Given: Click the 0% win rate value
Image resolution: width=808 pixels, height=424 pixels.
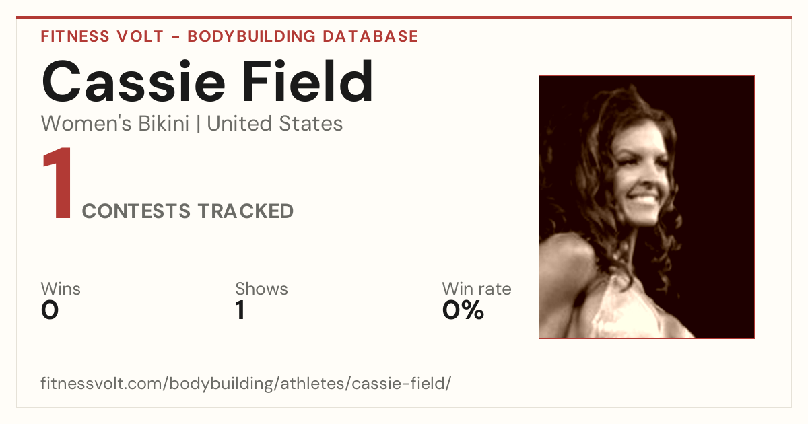Looking at the screenshot, I should [463, 310].
